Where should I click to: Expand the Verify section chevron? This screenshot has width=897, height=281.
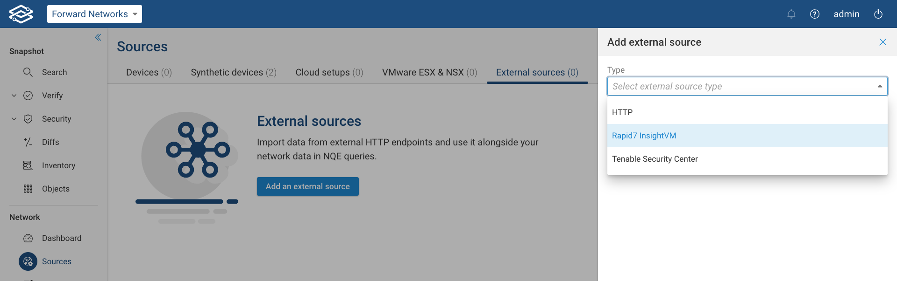14,96
